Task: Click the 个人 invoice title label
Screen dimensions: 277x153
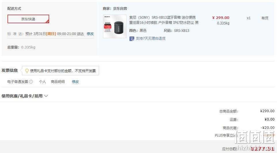Action: click(x=42, y=82)
